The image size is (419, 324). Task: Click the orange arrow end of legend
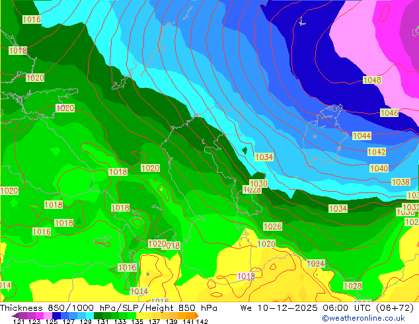[197, 315]
